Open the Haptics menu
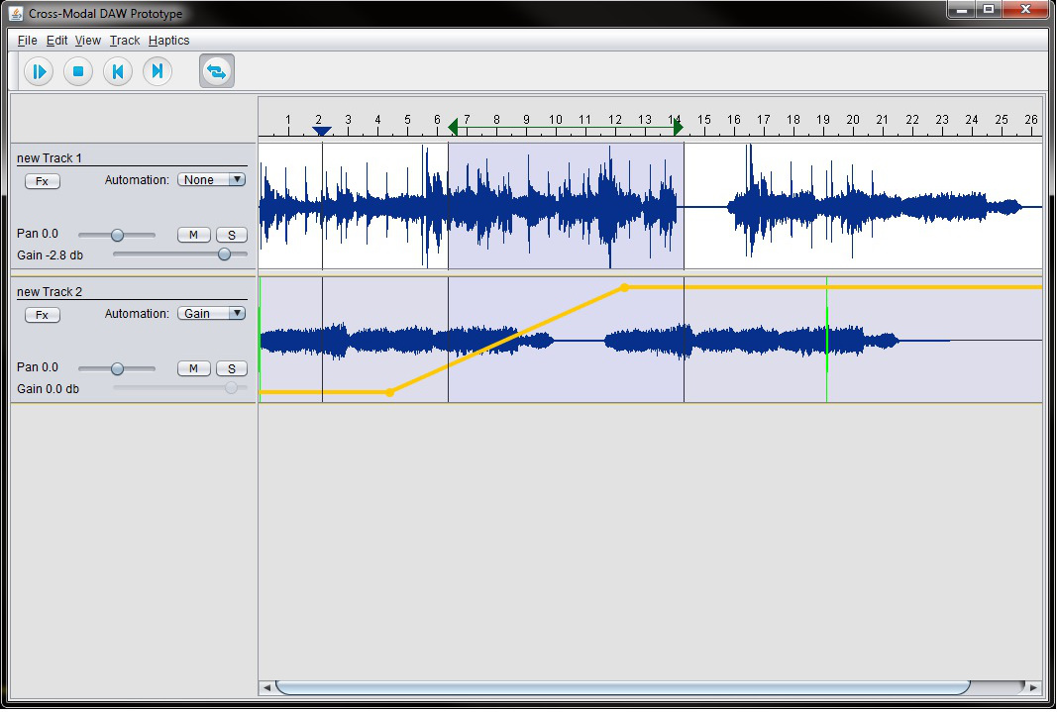This screenshot has height=712, width=1057. pos(168,41)
